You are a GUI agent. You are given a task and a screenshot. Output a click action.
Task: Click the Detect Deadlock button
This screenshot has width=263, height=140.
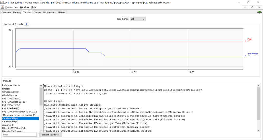click(x=51, y=135)
